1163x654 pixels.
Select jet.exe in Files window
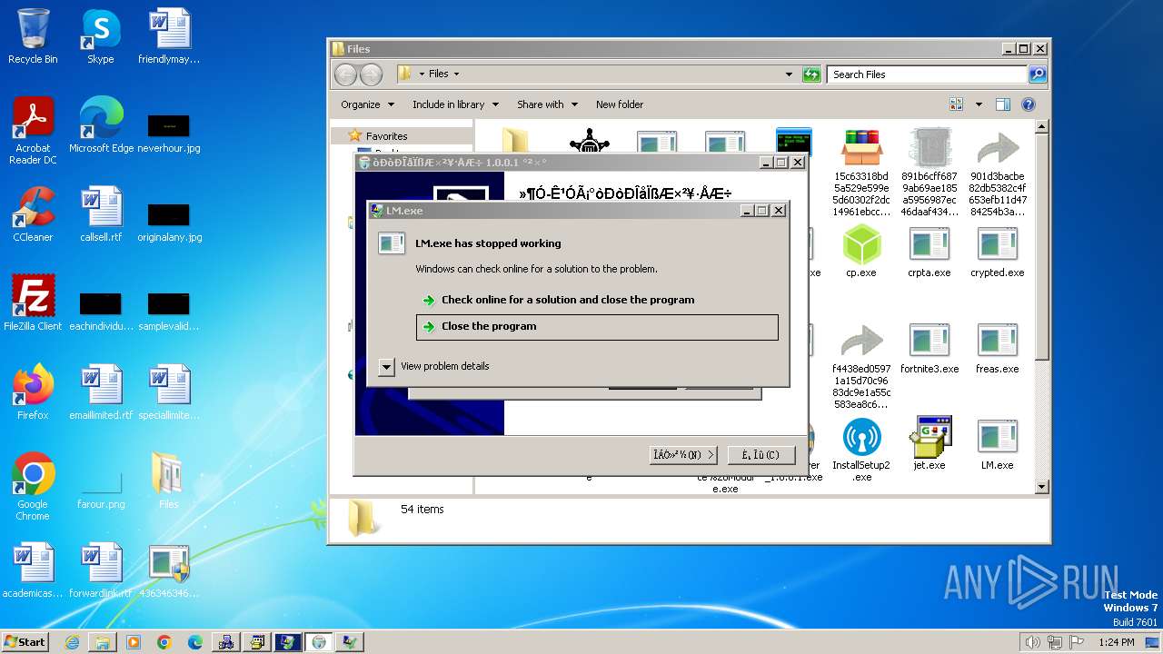pyautogui.click(x=929, y=444)
